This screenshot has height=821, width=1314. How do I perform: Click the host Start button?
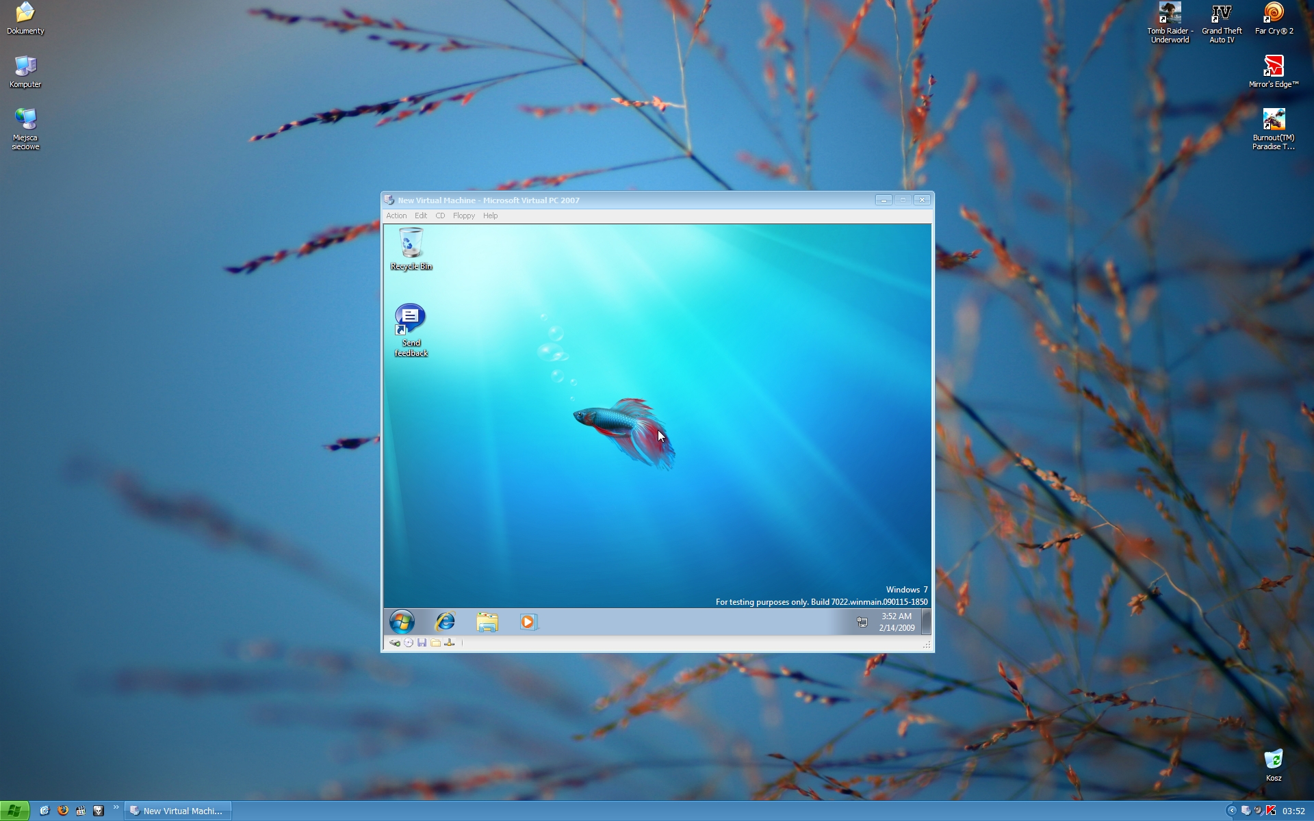14,811
